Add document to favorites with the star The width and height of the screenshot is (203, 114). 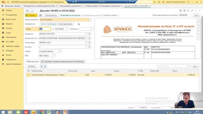(x=37, y=11)
